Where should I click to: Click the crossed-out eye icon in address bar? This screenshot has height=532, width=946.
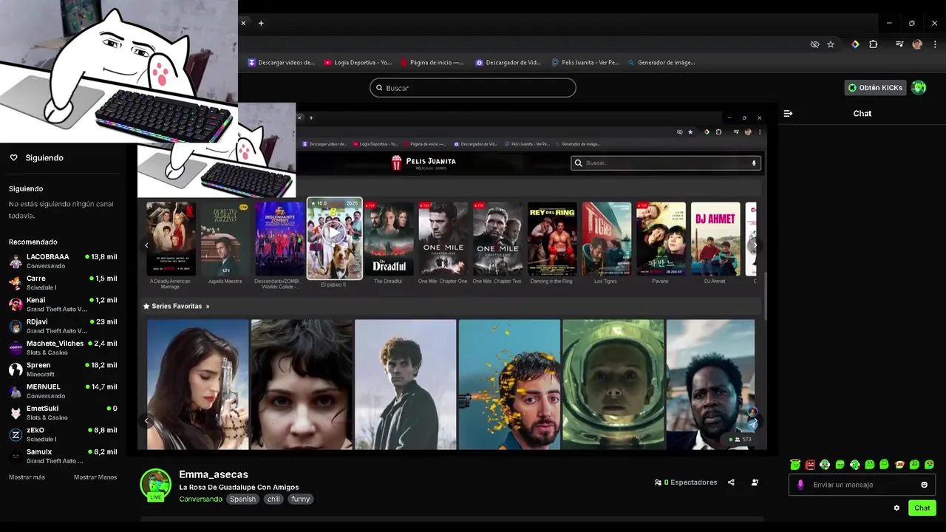(814, 44)
